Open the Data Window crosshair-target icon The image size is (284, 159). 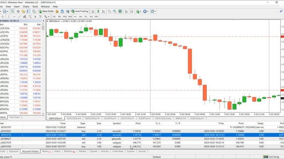click(x=18, y=11)
